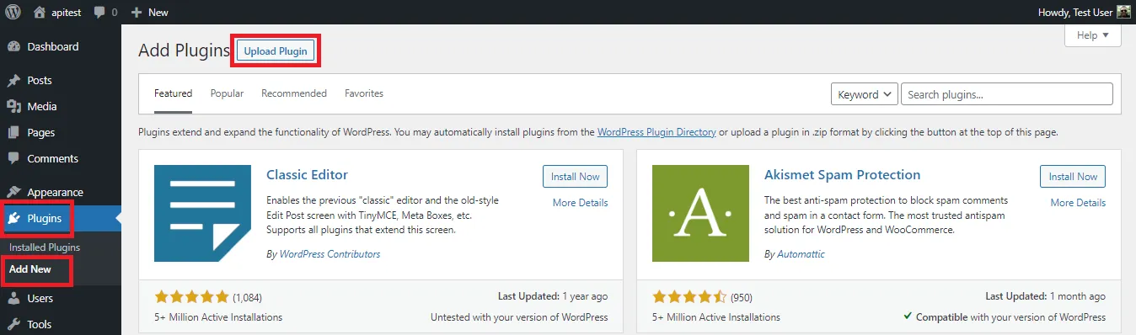
Task: Click Howdy, Test User account text
Action: tap(1076, 13)
